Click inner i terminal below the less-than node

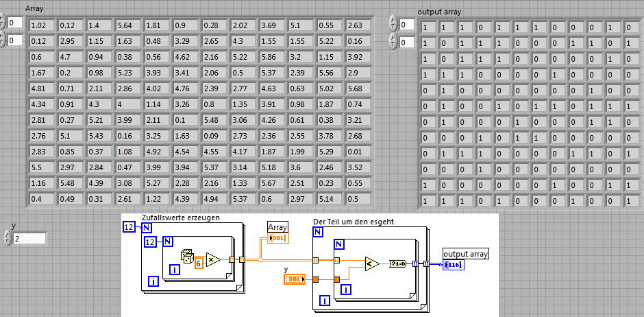click(346, 290)
